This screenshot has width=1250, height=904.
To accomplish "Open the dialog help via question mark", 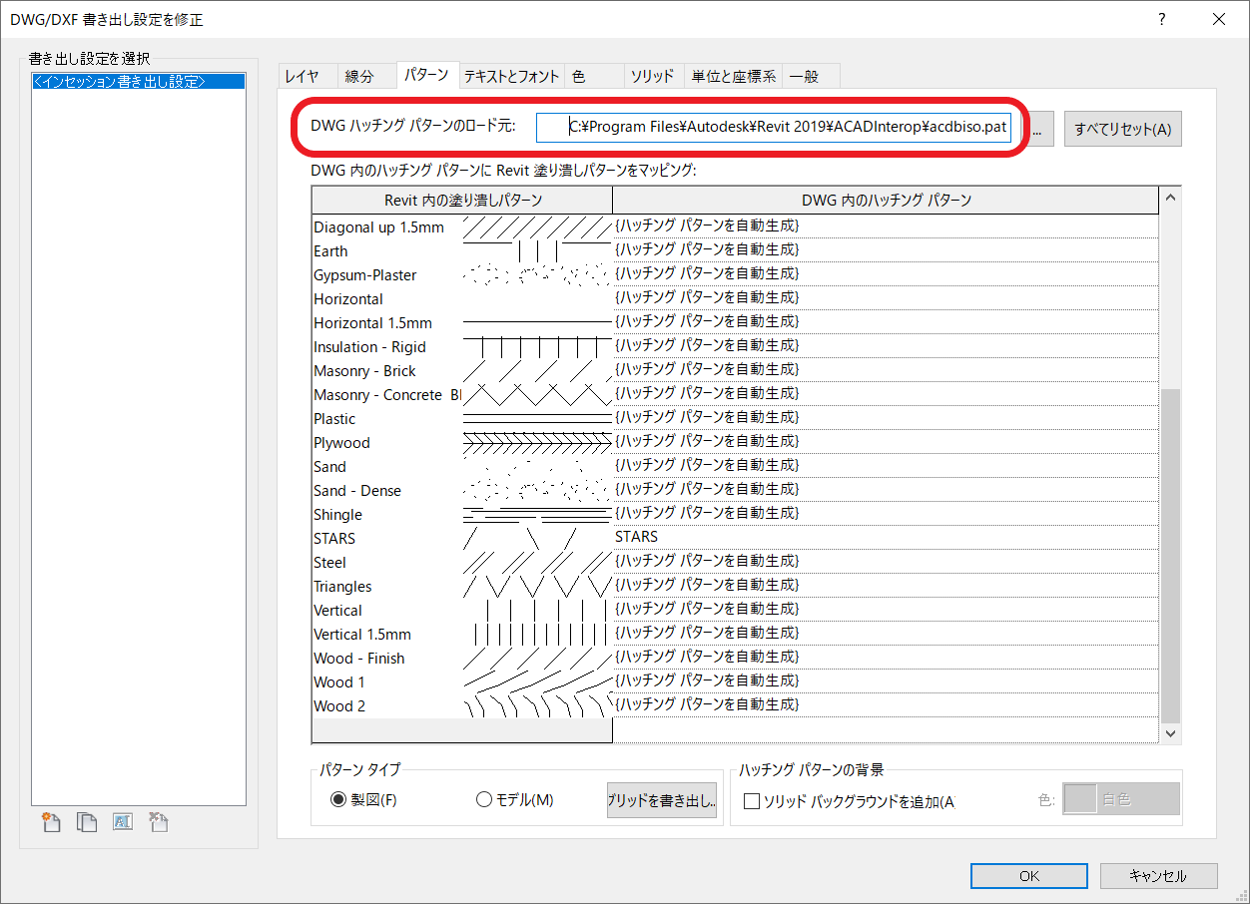I will (x=1161, y=19).
